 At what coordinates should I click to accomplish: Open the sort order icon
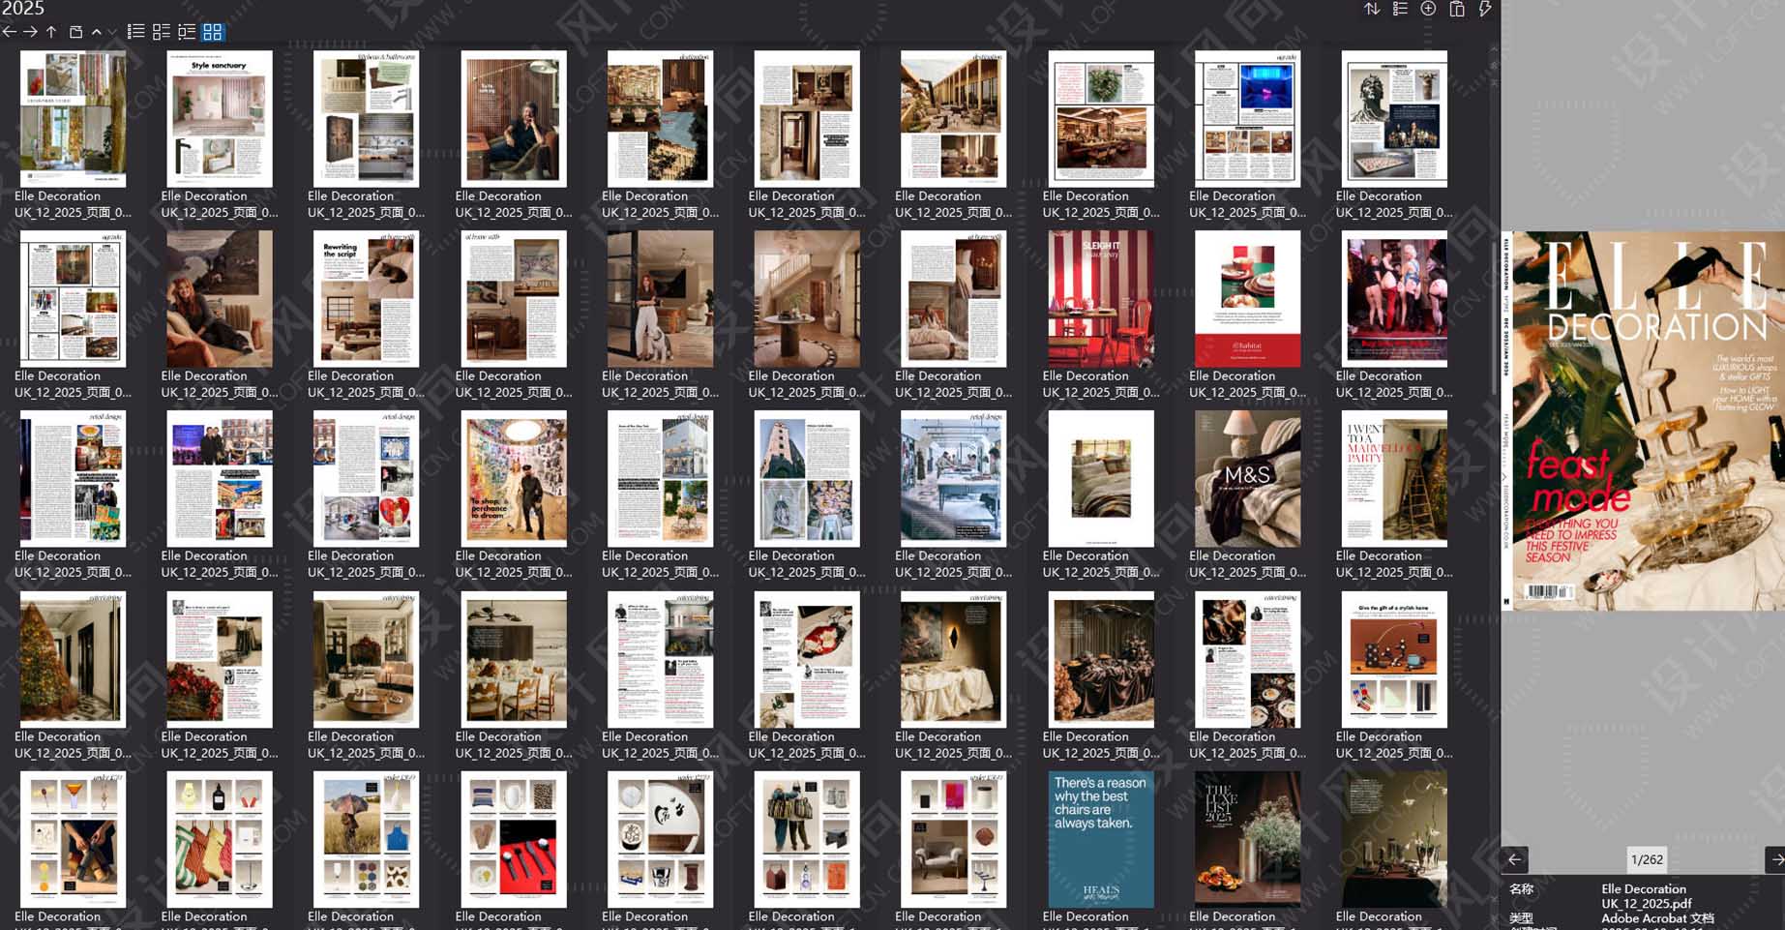(x=1373, y=10)
